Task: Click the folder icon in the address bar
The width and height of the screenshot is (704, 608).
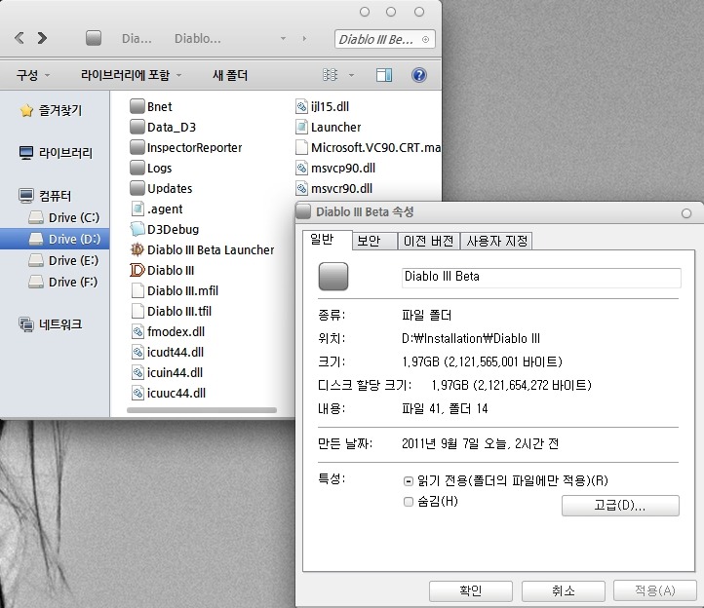Action: [x=94, y=38]
